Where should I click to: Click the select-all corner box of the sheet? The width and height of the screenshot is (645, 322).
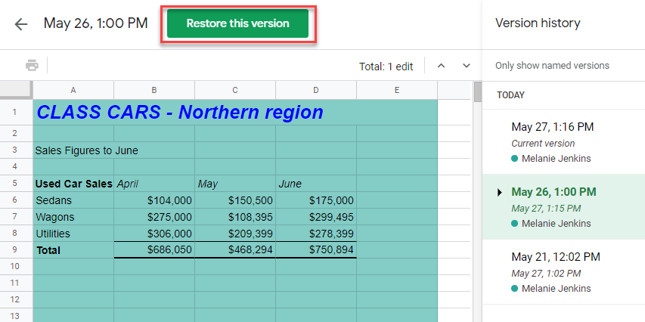point(16,91)
